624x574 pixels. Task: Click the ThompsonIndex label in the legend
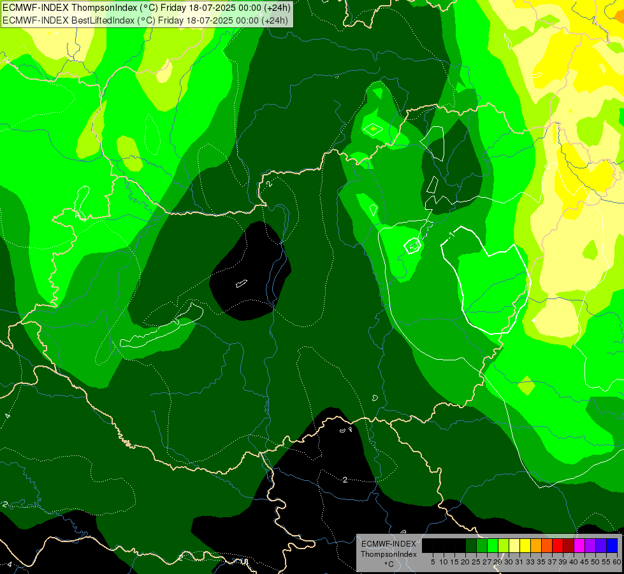click(389, 554)
